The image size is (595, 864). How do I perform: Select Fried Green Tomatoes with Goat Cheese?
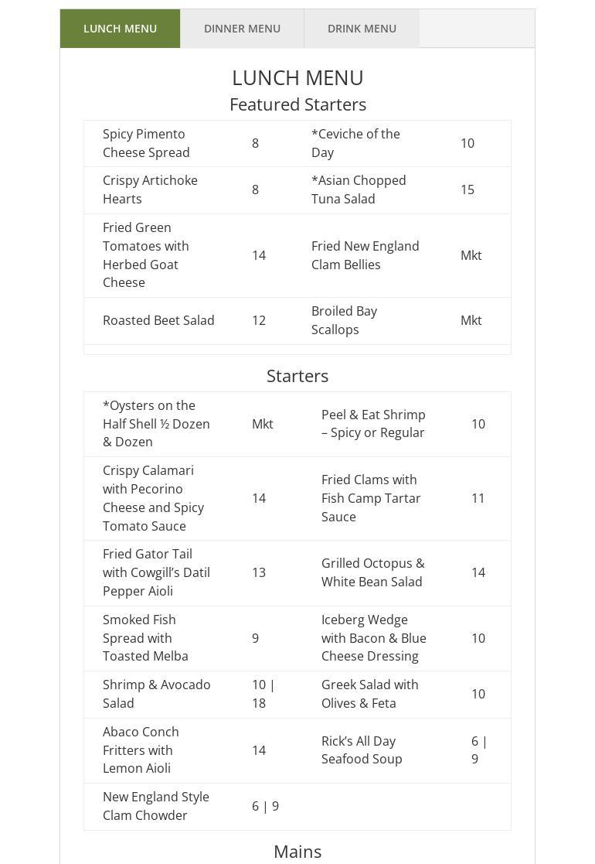click(x=146, y=255)
